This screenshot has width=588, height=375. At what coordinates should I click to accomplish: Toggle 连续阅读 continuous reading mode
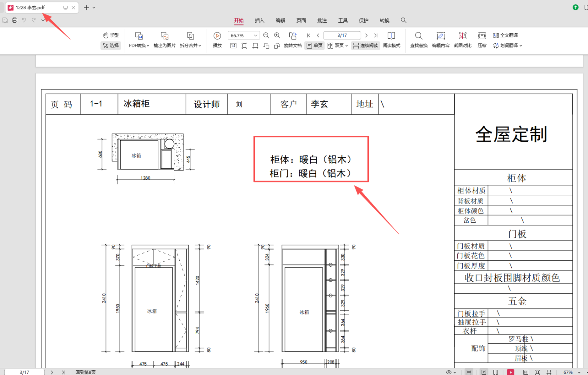[366, 46]
